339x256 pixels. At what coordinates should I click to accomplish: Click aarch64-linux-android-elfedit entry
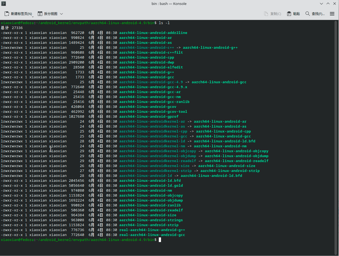point(151,67)
